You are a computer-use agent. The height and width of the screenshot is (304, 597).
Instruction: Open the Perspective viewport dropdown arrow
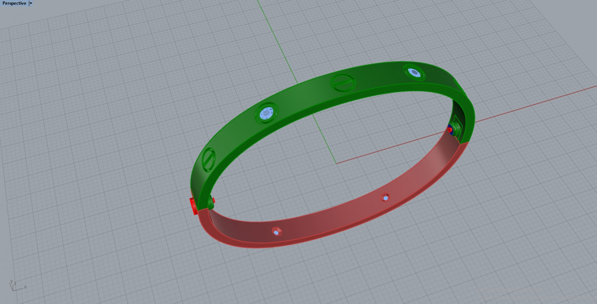pos(31,3)
